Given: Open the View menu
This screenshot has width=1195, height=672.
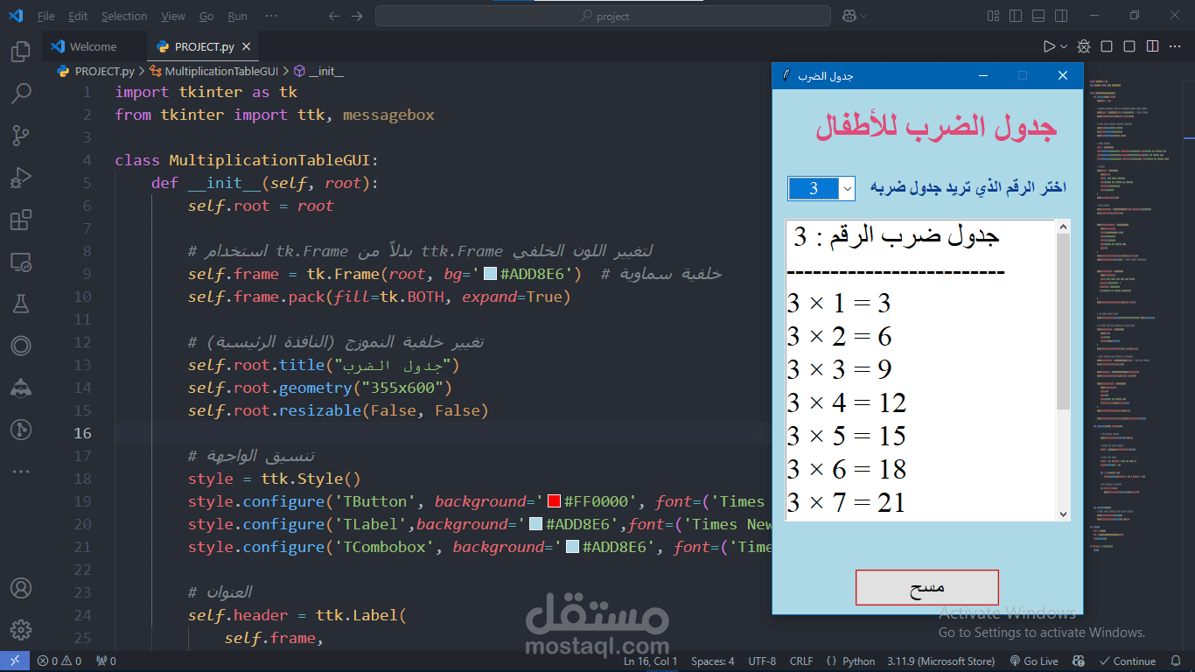Looking at the screenshot, I should pos(173,16).
